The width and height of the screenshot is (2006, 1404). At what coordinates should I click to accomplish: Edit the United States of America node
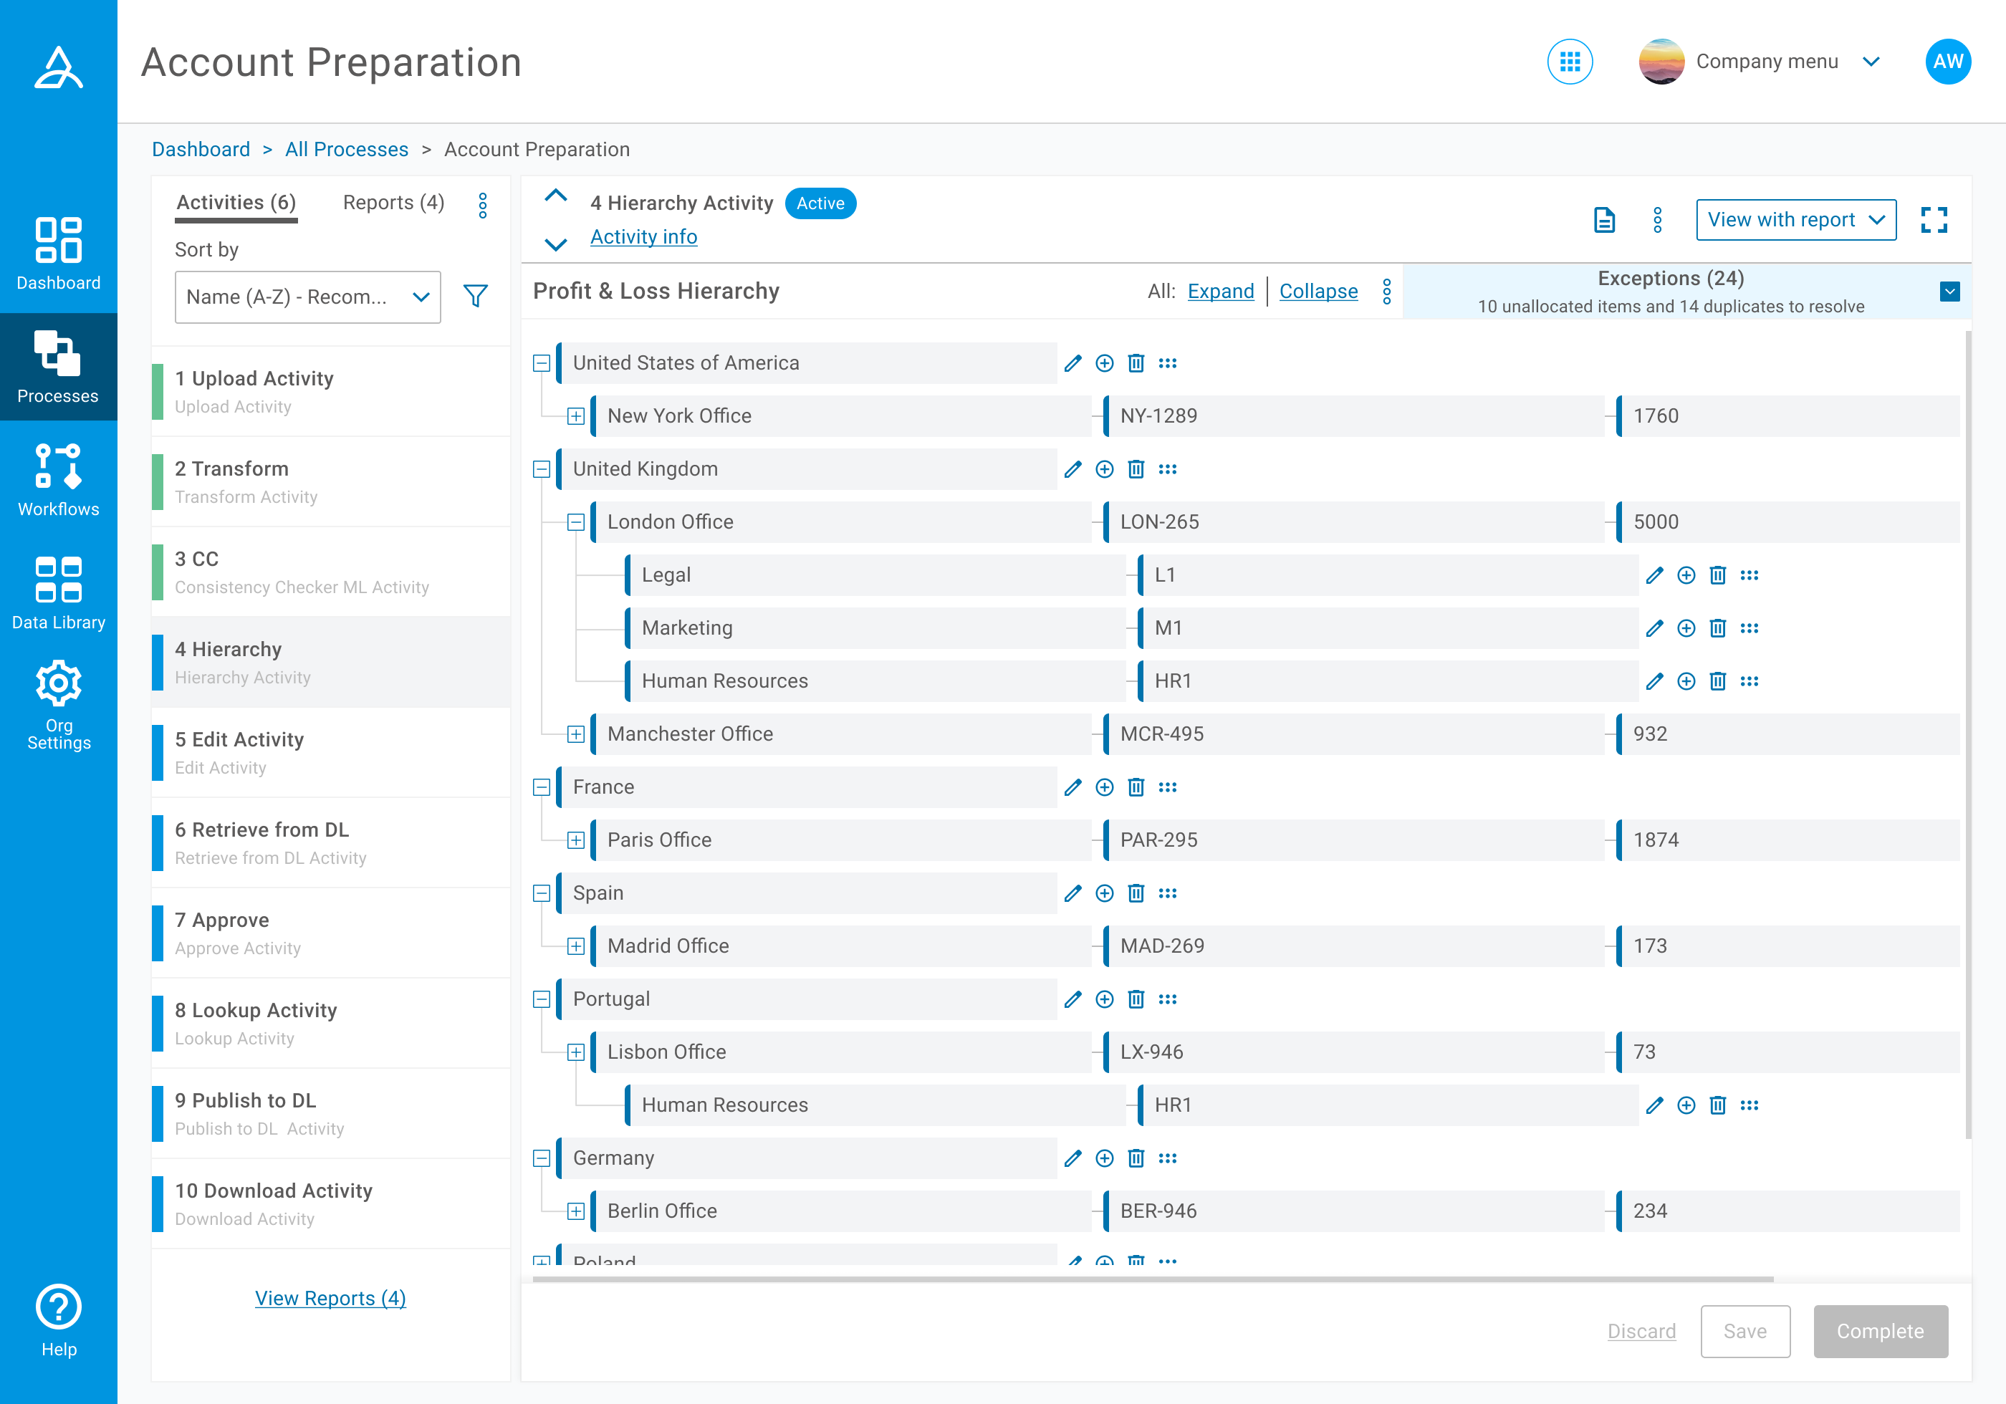point(1073,363)
